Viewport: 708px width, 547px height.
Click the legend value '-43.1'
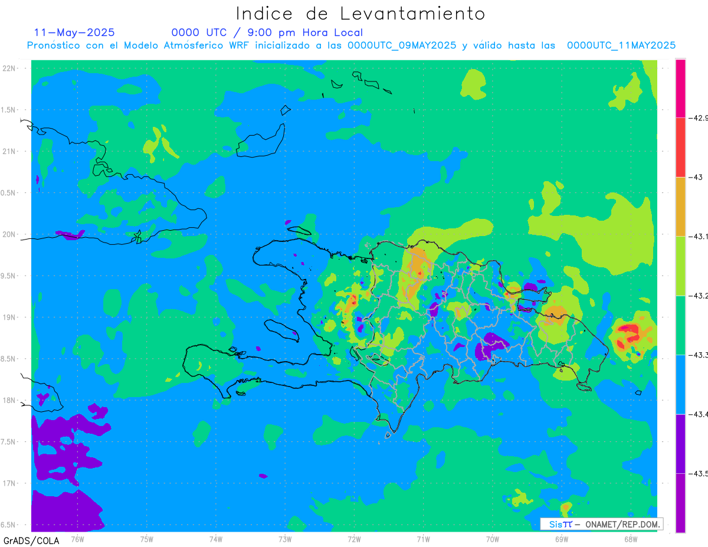click(x=698, y=237)
